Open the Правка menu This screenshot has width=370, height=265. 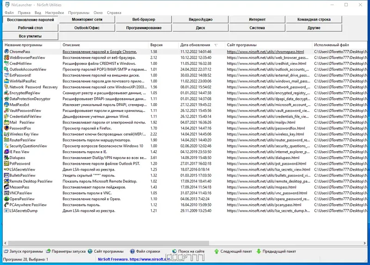click(x=24, y=12)
